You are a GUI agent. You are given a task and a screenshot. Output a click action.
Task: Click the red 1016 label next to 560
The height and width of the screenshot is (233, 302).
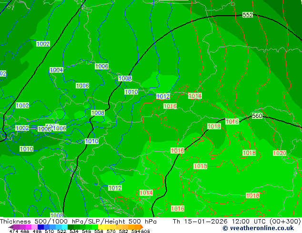pos(232,122)
